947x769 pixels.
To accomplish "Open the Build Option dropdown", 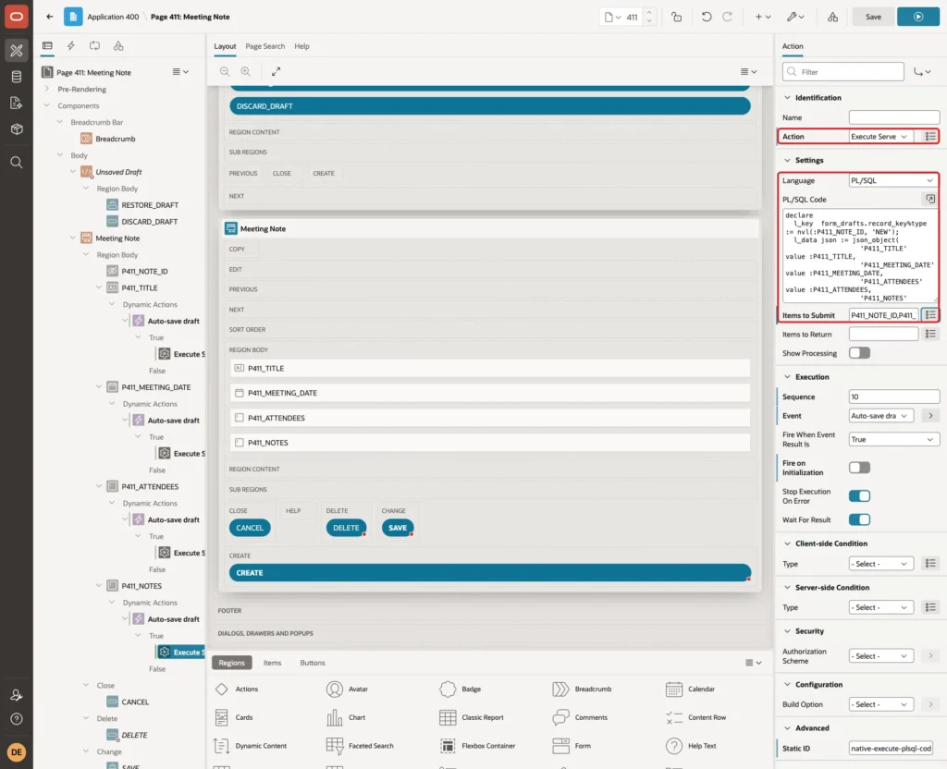I will (x=881, y=704).
